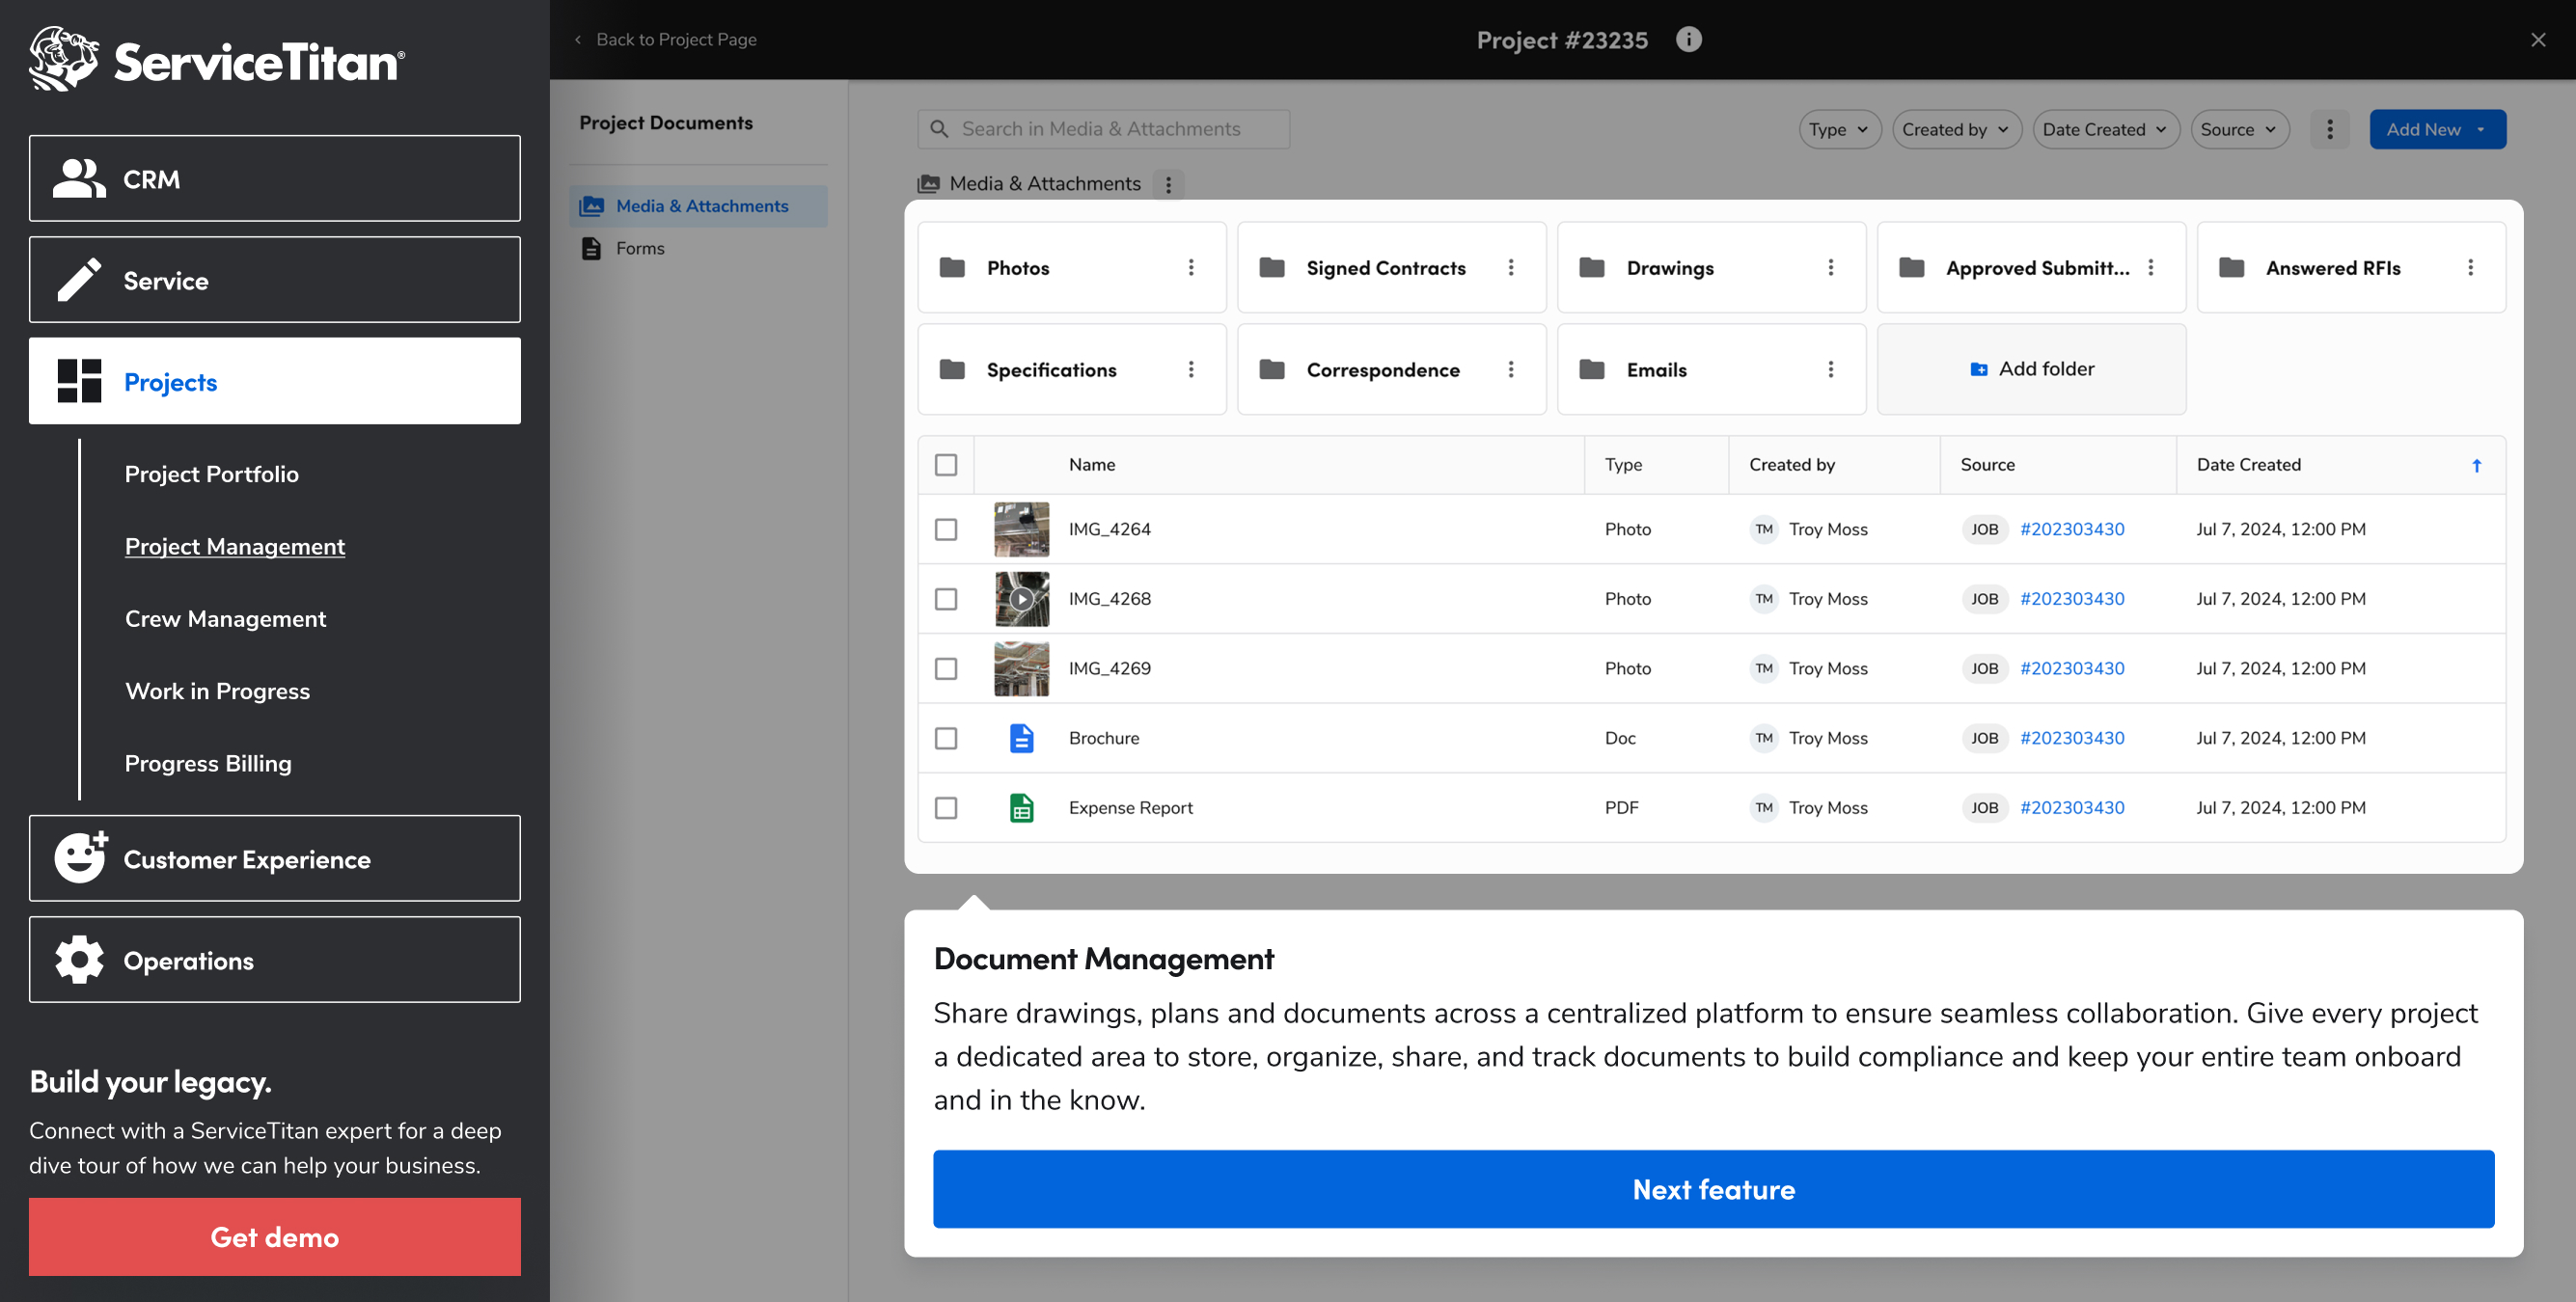Viewport: 2576px width, 1302px height.
Task: Open the Created by filter dropdown
Action: 1955,129
